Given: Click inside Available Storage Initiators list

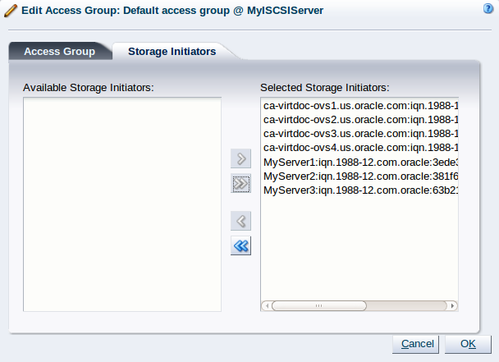Looking at the screenshot, I should [x=122, y=204].
